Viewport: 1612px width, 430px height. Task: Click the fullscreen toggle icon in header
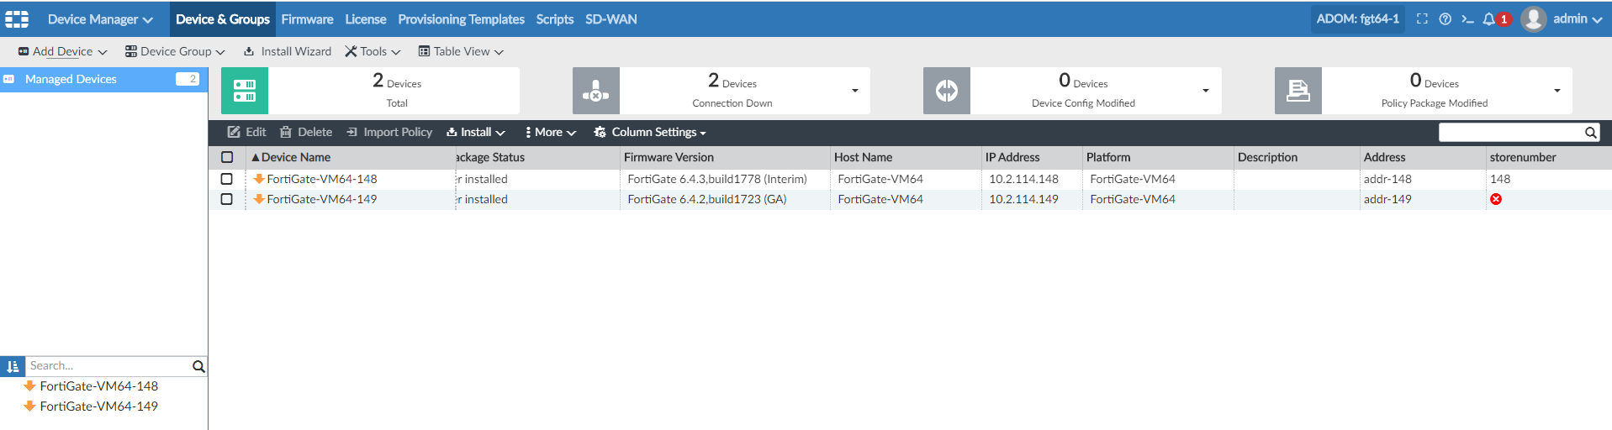click(x=1422, y=18)
